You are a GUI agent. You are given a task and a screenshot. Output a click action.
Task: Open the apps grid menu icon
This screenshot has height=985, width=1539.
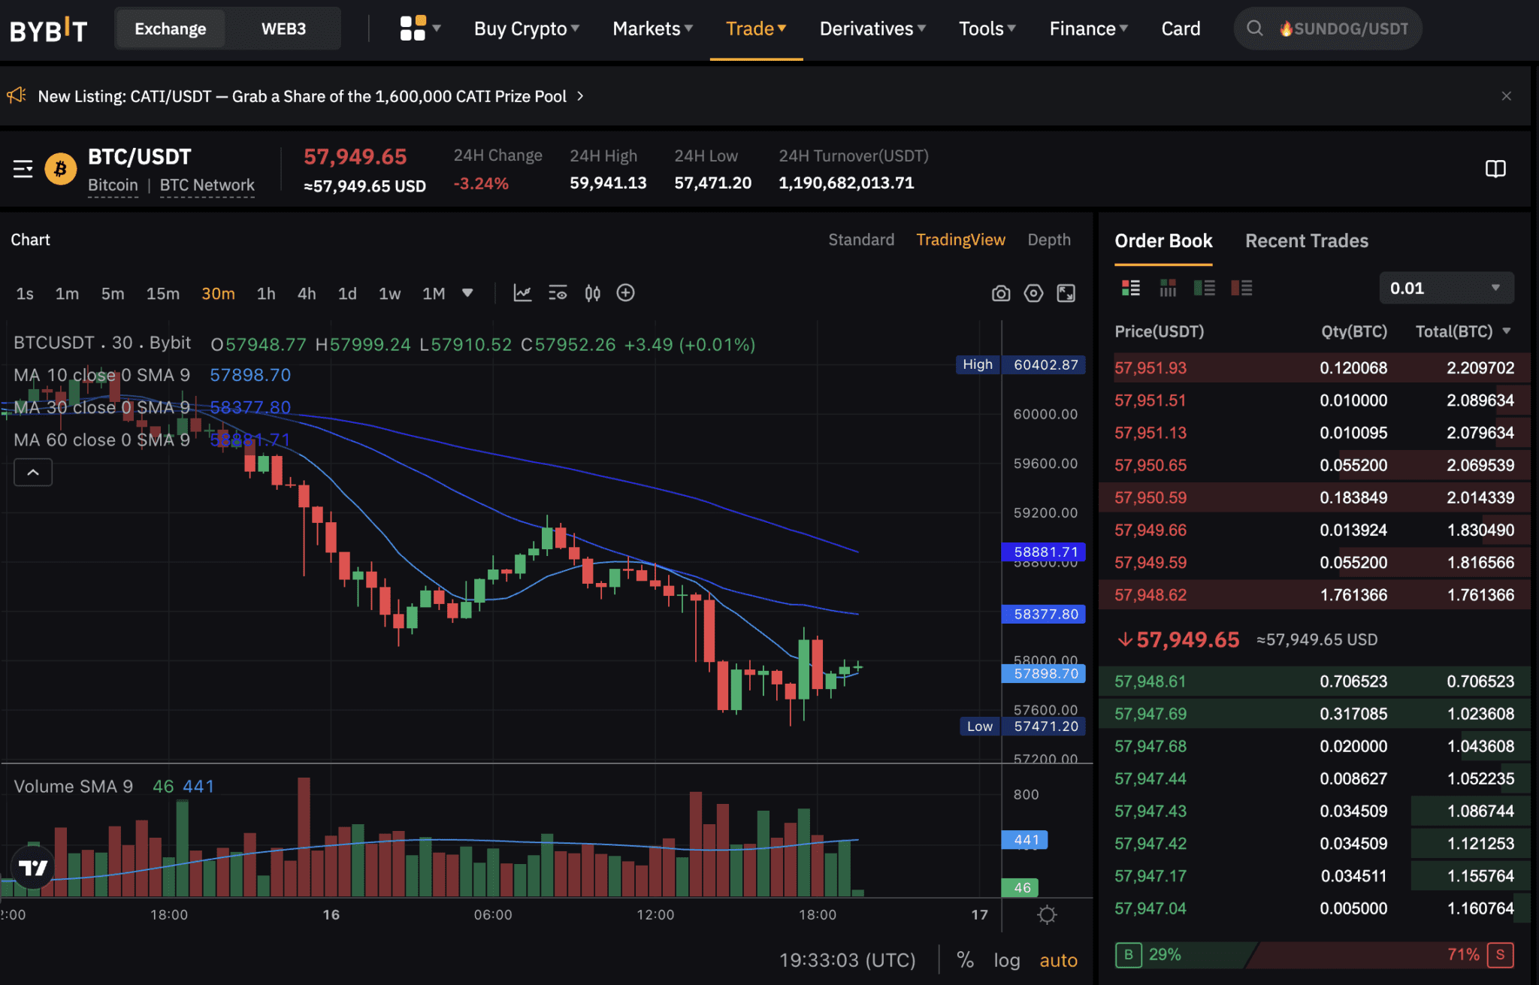[x=413, y=29]
